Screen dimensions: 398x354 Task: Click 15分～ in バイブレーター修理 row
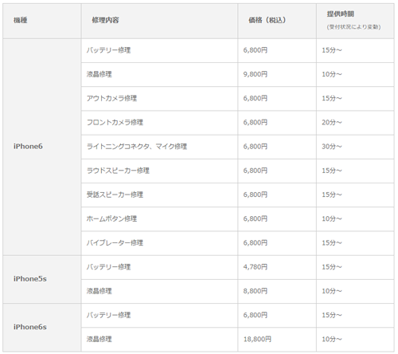coord(332,243)
